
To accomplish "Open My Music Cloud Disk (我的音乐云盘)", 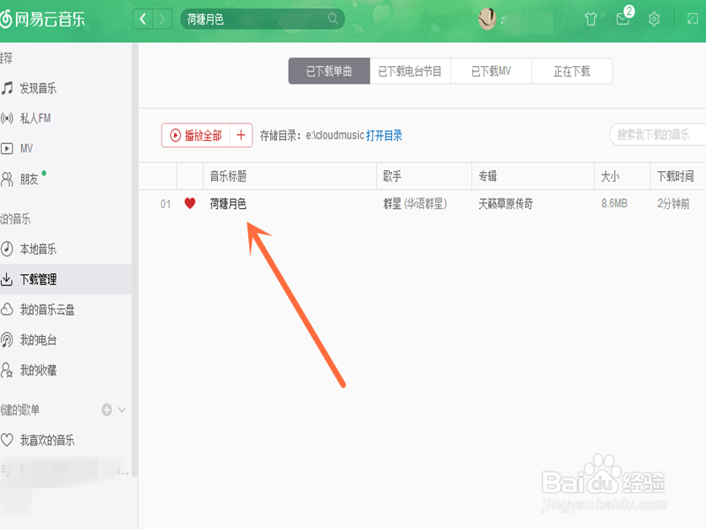I will click(x=51, y=309).
